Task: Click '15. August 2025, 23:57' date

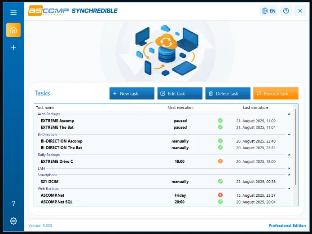Action: 256,195
